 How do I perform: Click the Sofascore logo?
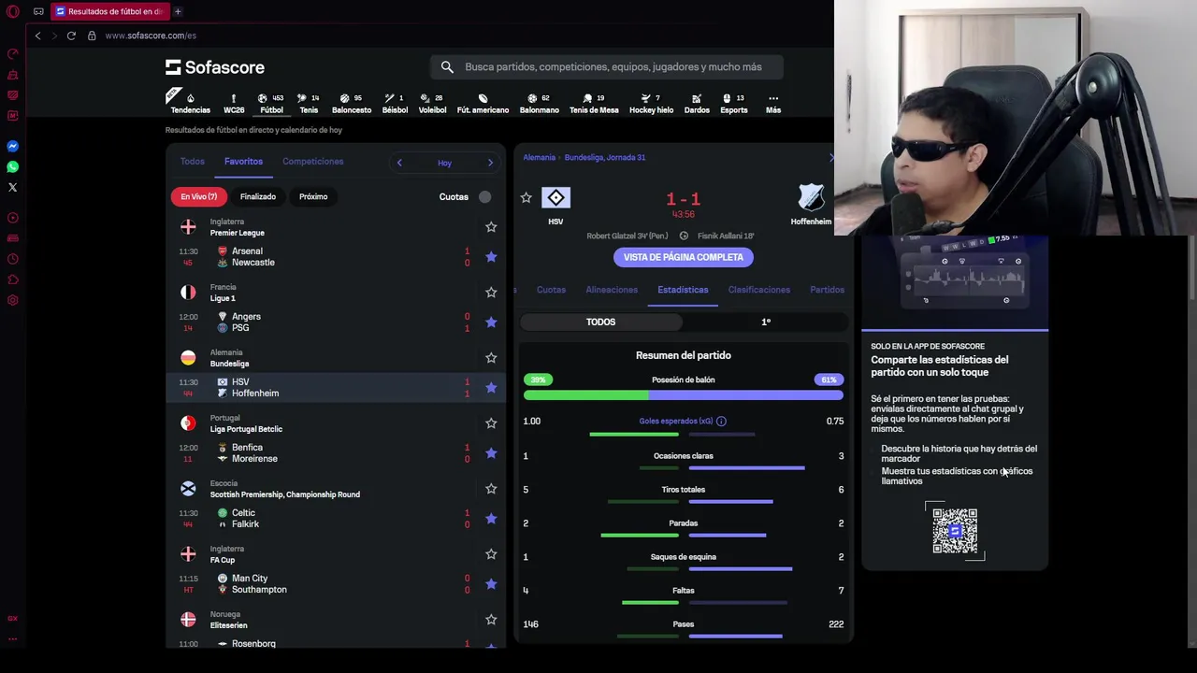[215, 67]
